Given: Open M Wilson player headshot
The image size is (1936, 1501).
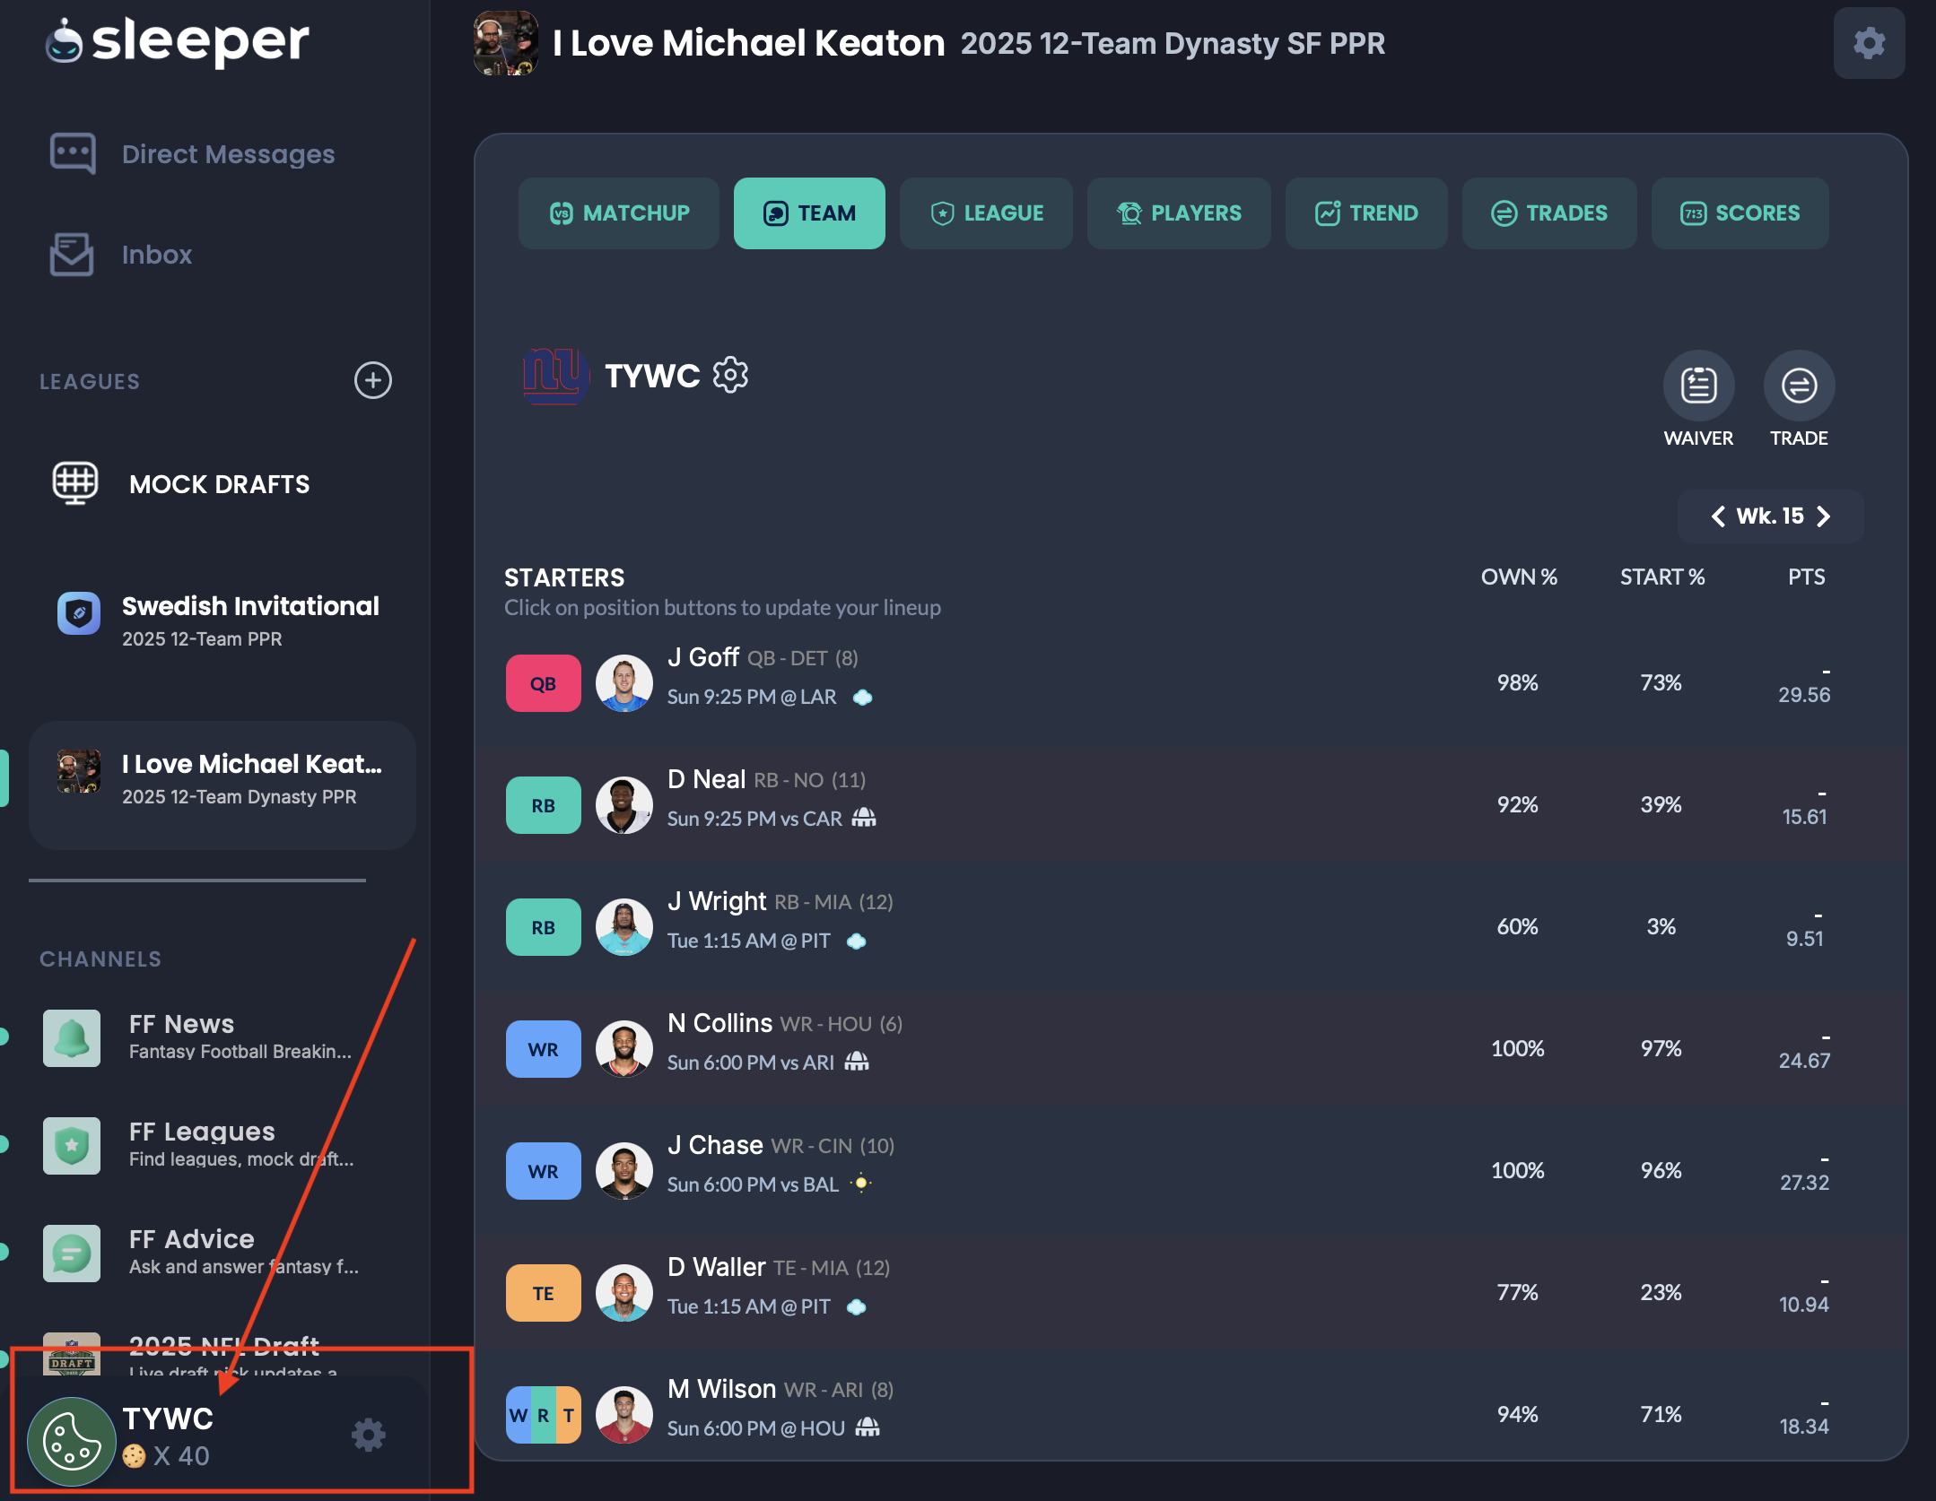Looking at the screenshot, I should click(624, 1415).
